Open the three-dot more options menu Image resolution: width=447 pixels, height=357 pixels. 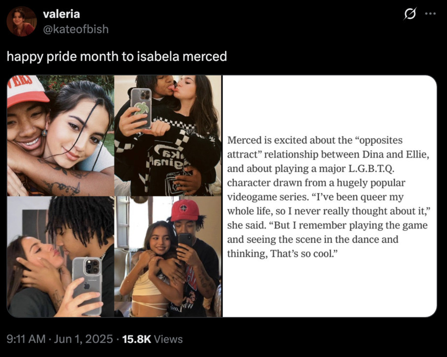[430, 13]
